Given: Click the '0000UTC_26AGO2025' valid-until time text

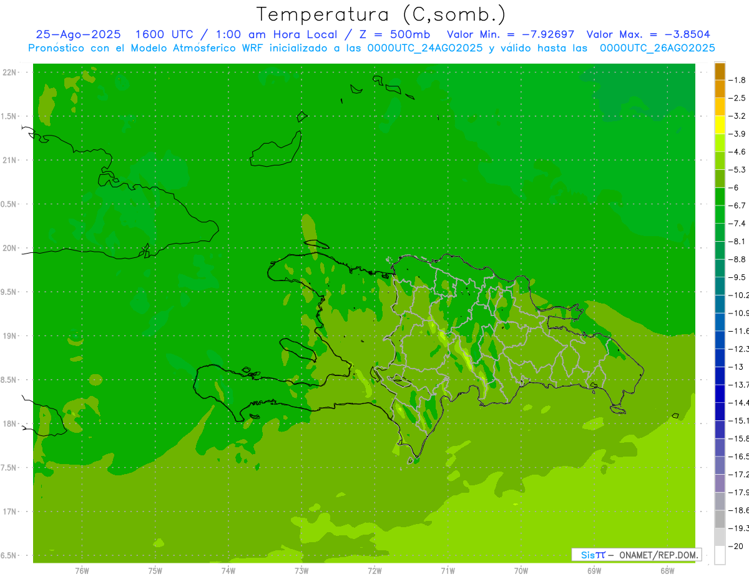Looking at the screenshot, I should (657, 48).
